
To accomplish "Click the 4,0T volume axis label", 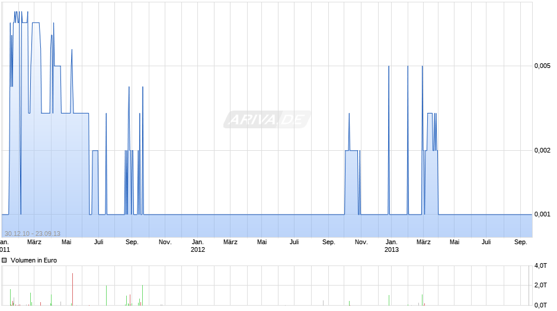I will pyautogui.click(x=540, y=265).
